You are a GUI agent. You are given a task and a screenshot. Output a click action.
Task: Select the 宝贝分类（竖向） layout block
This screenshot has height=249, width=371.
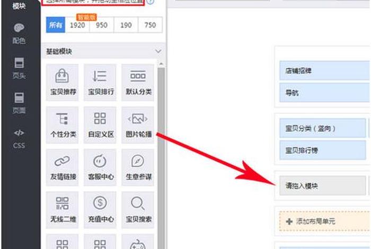322,128
